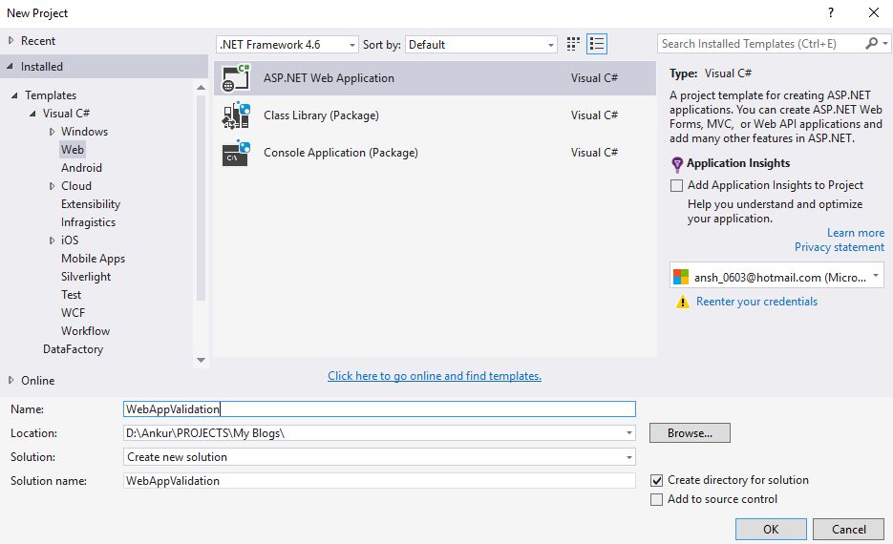893x544 pixels.
Task: Open the Learn more link
Action: click(856, 233)
